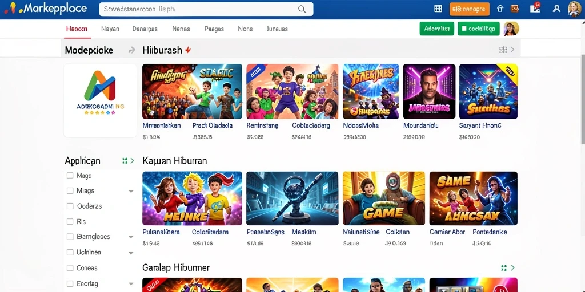
Task: Click the green grid icon beside Applican
Action: tap(125, 161)
